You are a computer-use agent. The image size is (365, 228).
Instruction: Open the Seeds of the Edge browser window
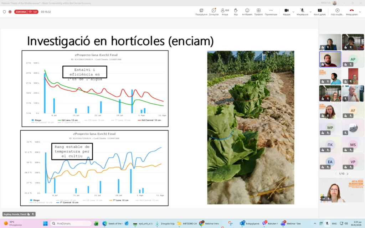pos(112,224)
